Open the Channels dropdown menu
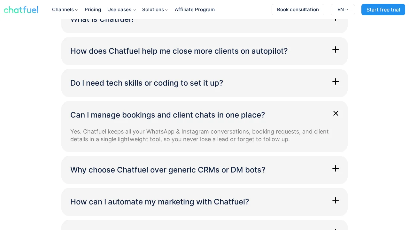Image resolution: width=409 pixels, height=230 pixels. [65, 10]
